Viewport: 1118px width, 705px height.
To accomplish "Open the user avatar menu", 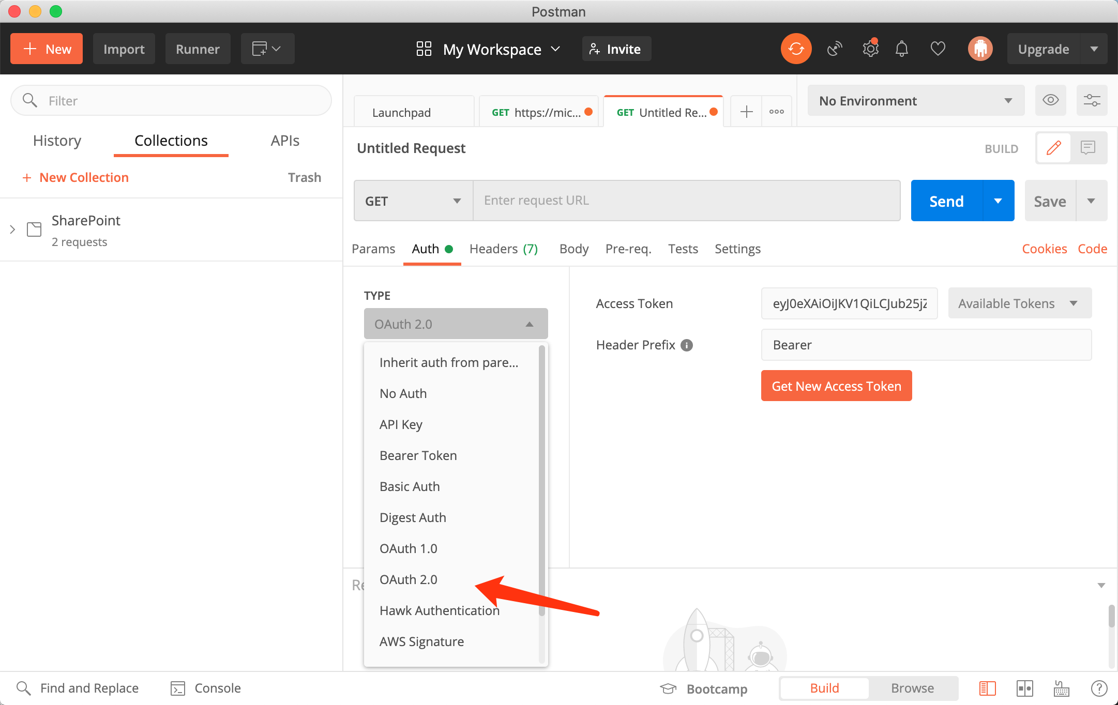I will [980, 49].
